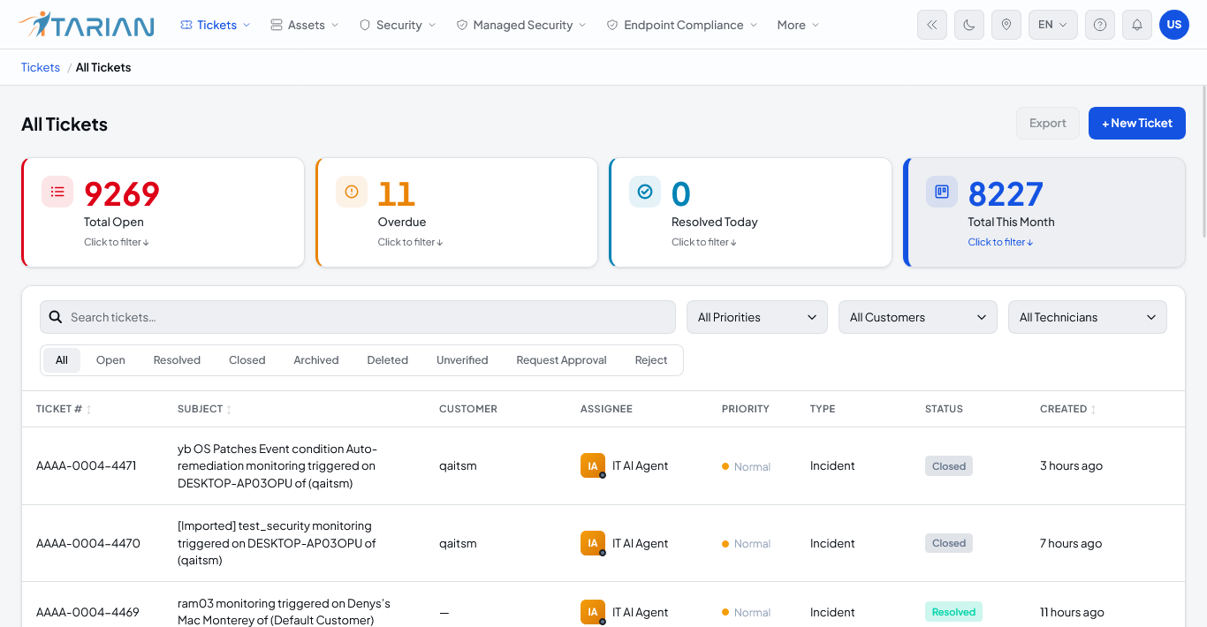Show Archived tickets tab
1207x627 pixels.
pos(316,360)
